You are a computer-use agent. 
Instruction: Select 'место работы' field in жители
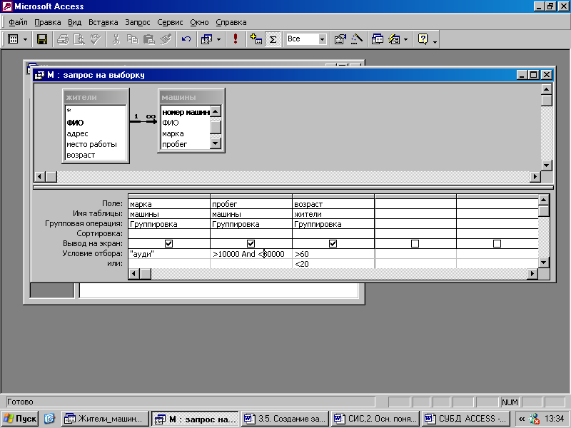tap(91, 144)
